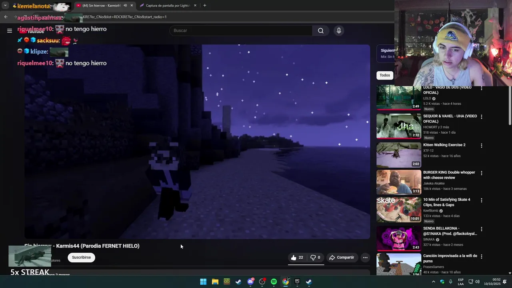
Task: Go to Jakeka Akakke channel name
Action: click(x=434, y=184)
